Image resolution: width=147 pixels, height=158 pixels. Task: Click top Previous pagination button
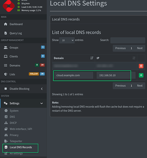(x=120, y=48)
